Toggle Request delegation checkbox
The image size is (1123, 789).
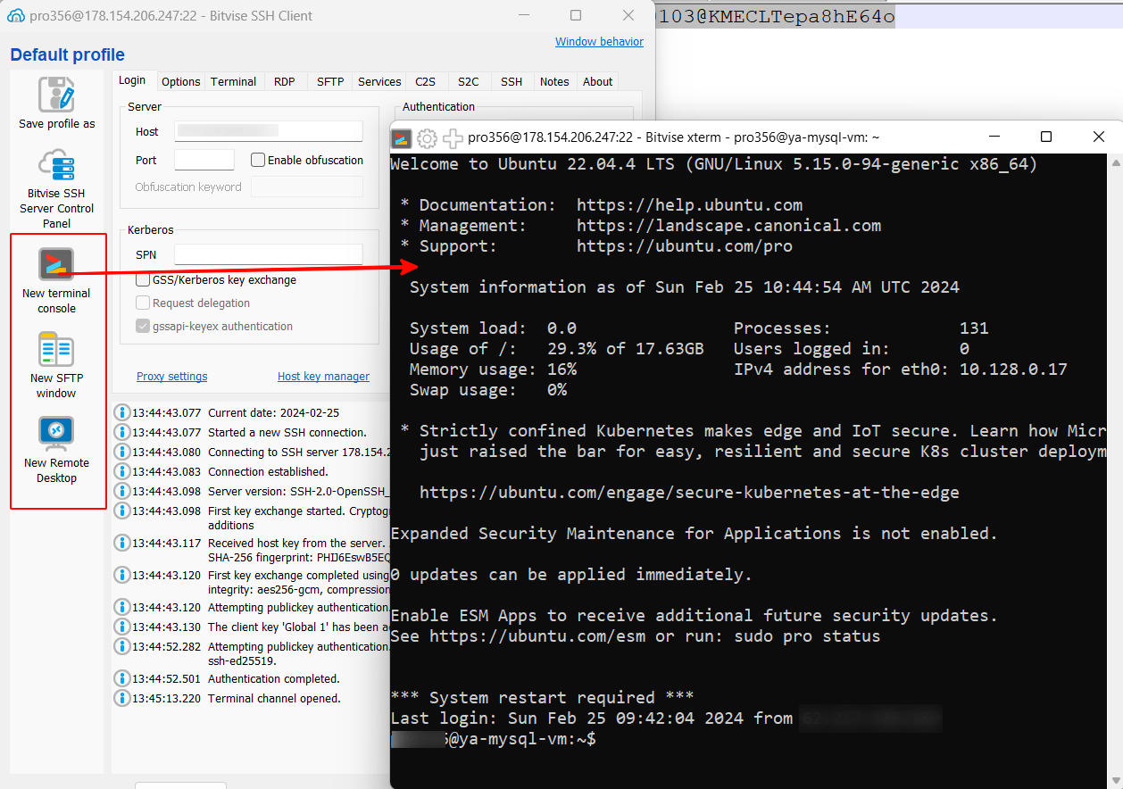coord(143,303)
